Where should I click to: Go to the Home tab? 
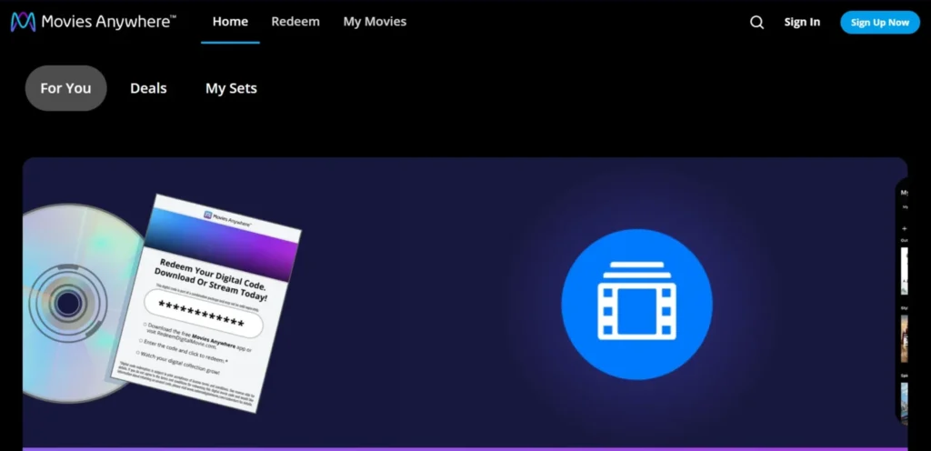point(230,22)
